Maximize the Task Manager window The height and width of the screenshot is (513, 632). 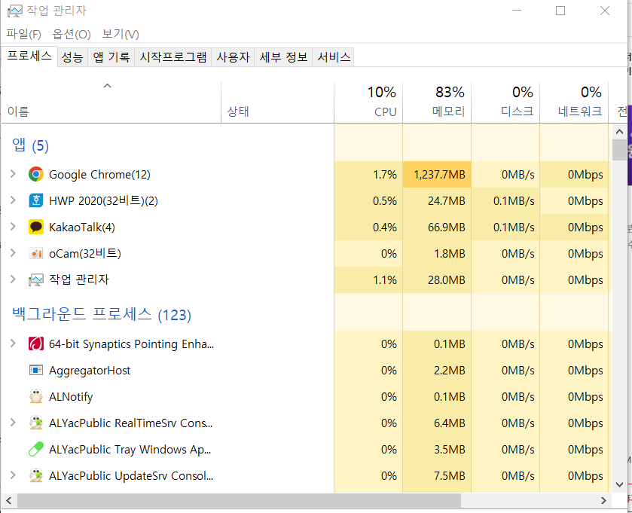(x=560, y=11)
